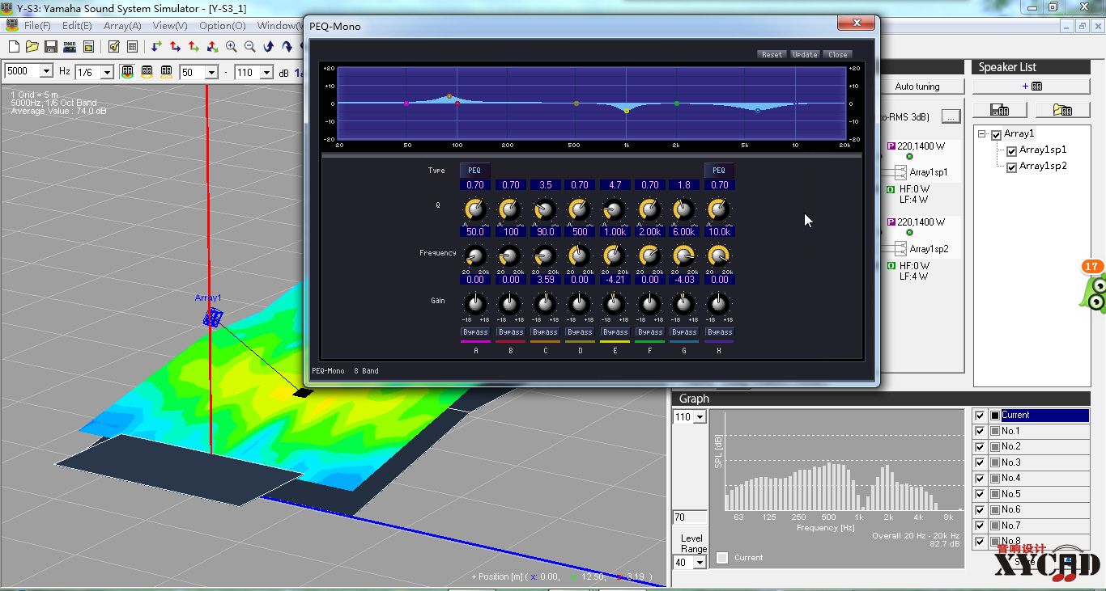Toggle the Array1 checkbox in Speaker List

point(996,134)
